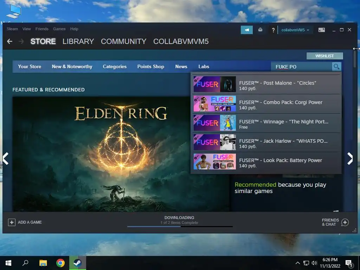The height and width of the screenshot is (270, 360).
Task: Launch Chrome from taskbar
Action: click(60, 263)
